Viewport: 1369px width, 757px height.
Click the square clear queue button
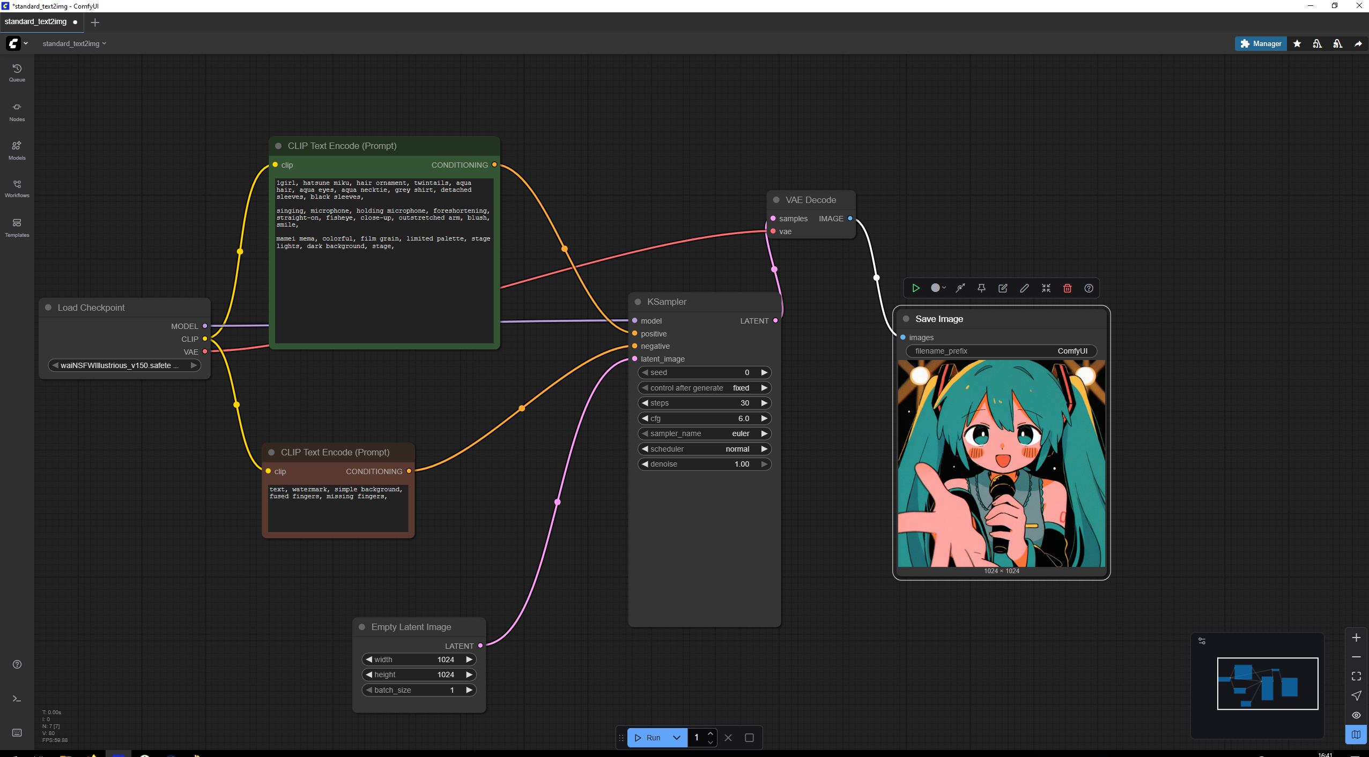click(749, 738)
